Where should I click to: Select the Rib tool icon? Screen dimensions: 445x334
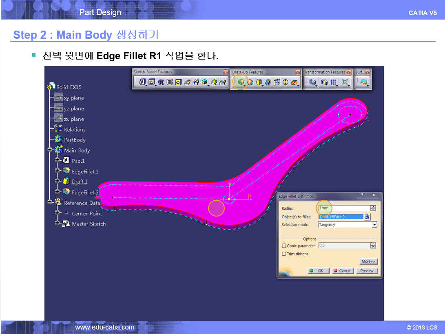point(187,82)
